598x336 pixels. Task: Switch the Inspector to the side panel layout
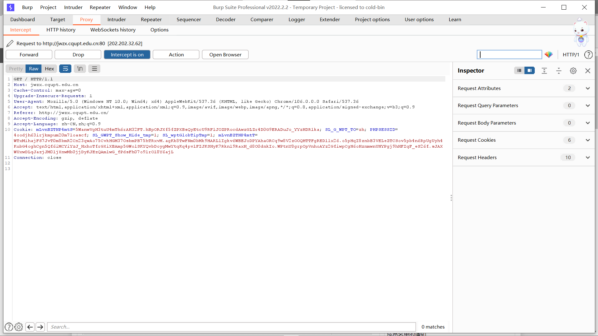(x=529, y=71)
